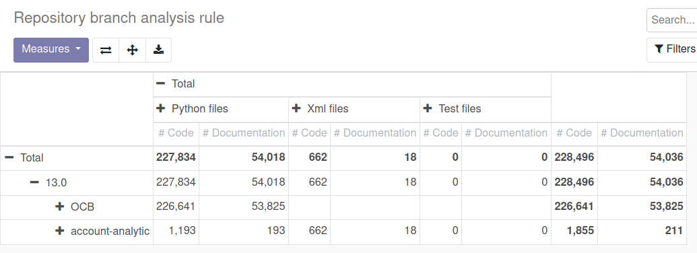Click the 1,855 total for account-analytic
697x253 pixels.
point(574,231)
